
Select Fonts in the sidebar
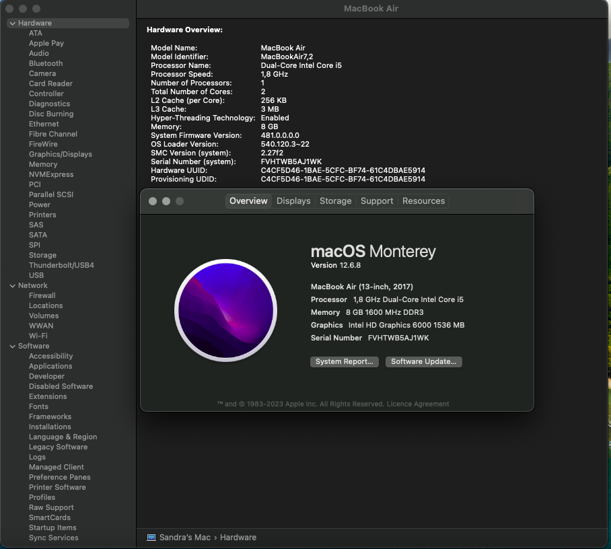tap(38, 407)
